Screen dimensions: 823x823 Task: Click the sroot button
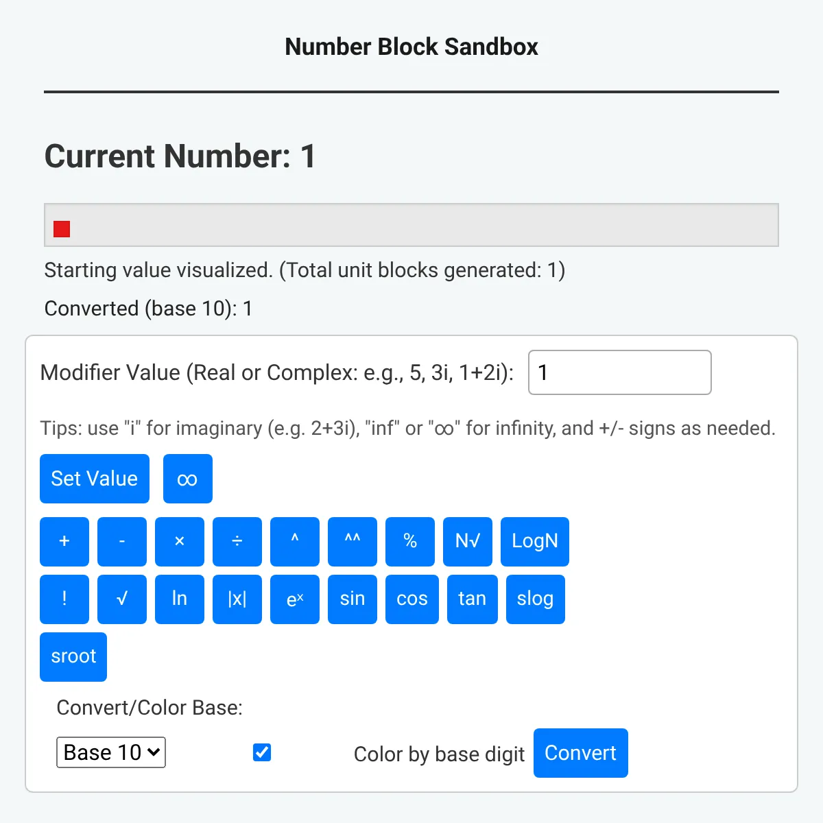pyautogui.click(x=73, y=657)
